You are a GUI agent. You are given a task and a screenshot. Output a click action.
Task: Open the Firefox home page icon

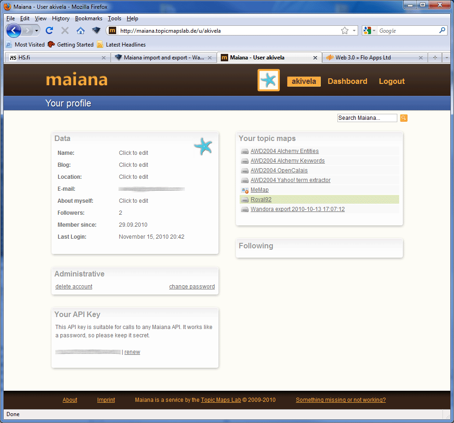tap(81, 30)
